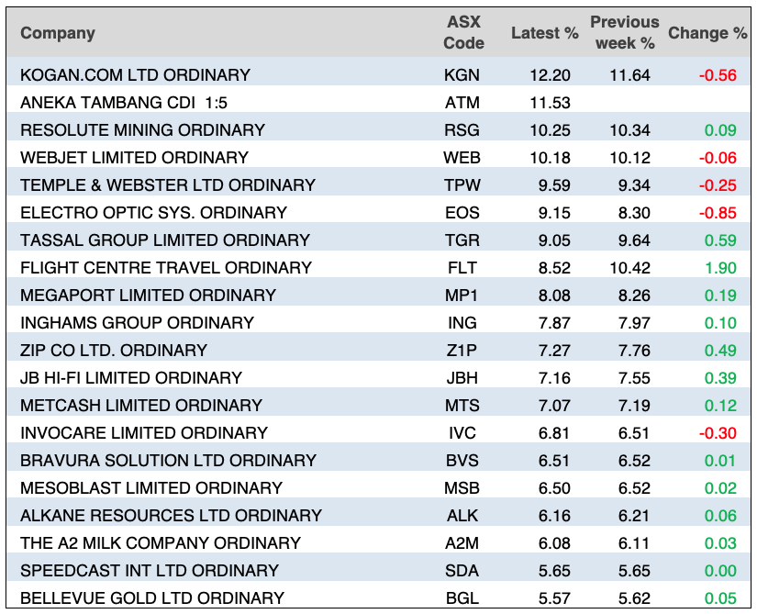Select the green 1.90 change value
Viewport: 757px width, 614px height.
[x=720, y=268]
